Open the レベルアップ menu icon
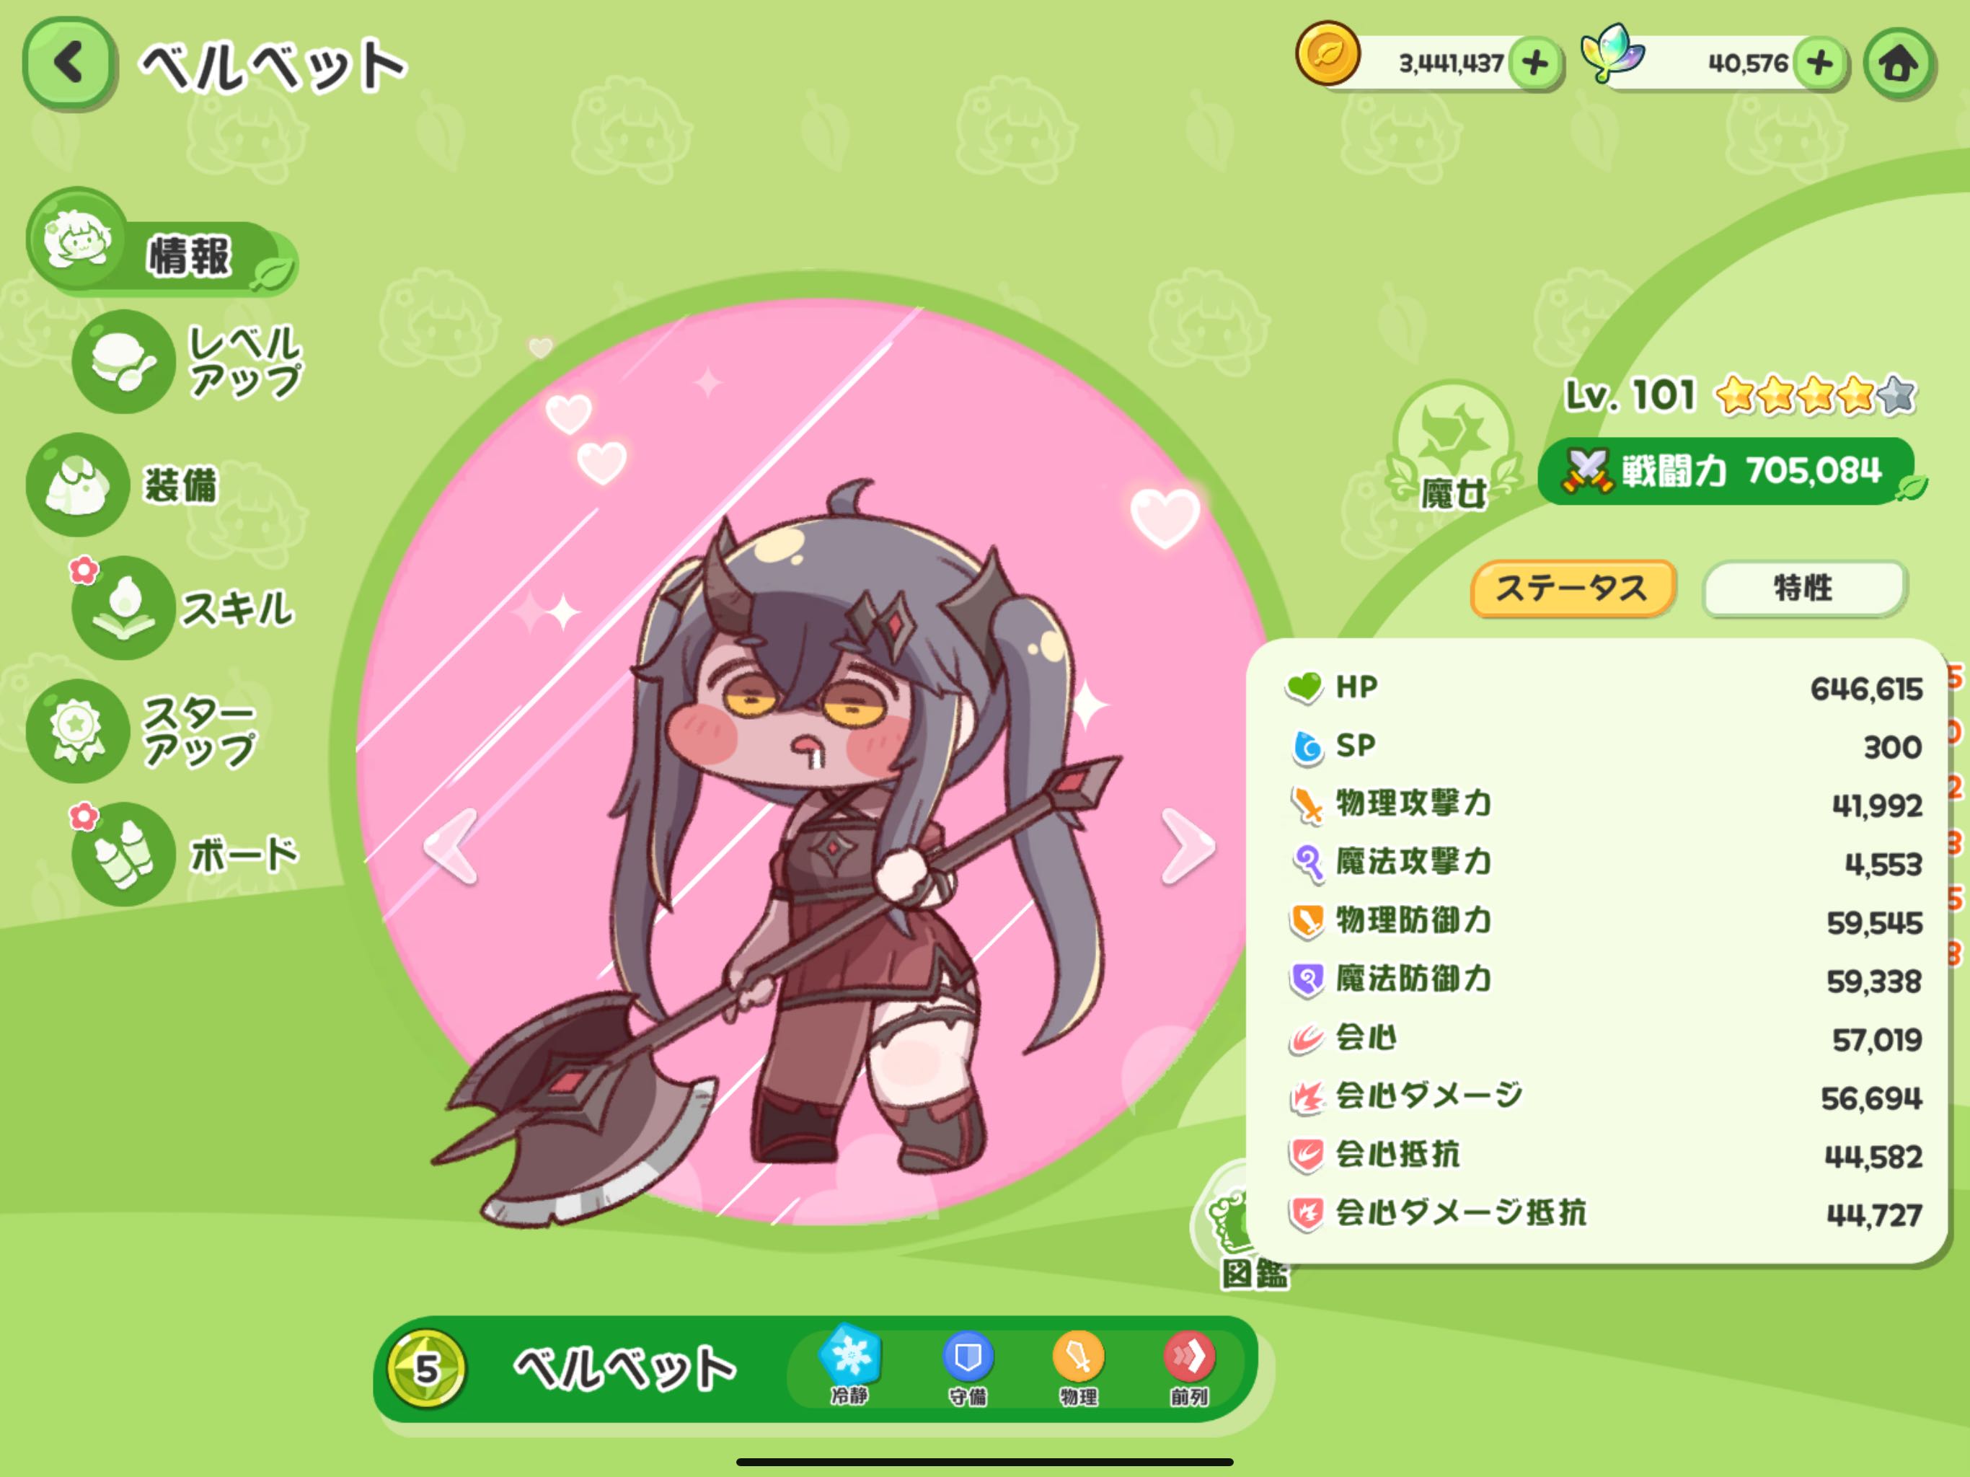Image resolution: width=1970 pixels, height=1477 pixels. tap(124, 361)
